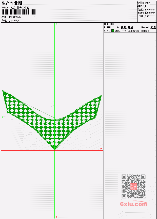
Task: Click the St. column header
Action: (118, 27)
